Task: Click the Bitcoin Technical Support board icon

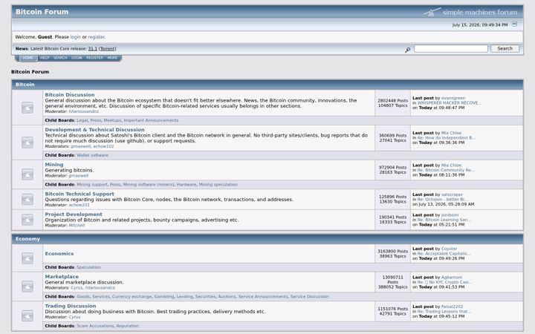Action: (x=27, y=199)
